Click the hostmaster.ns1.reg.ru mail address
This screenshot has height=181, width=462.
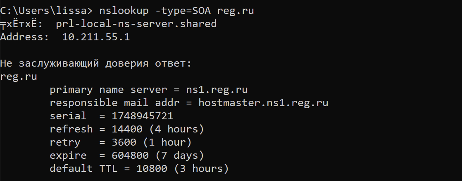click(x=263, y=103)
